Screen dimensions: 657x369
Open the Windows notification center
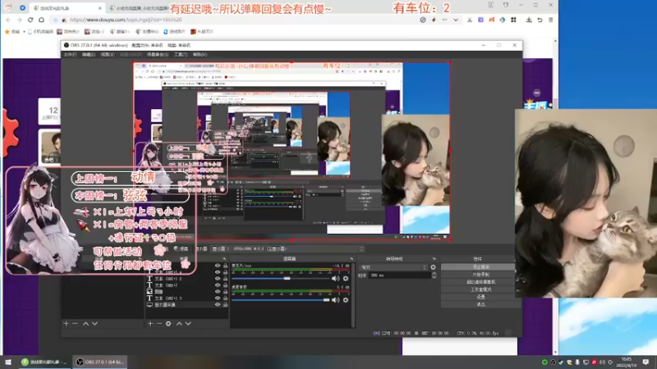(x=646, y=362)
